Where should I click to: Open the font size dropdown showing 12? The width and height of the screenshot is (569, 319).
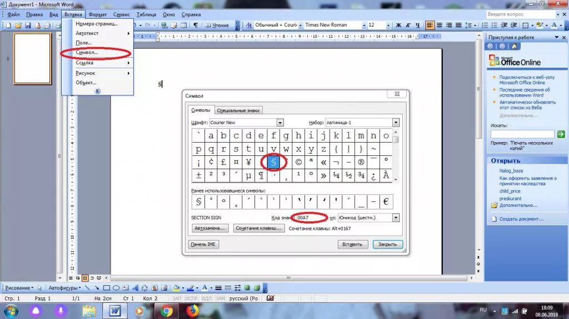pyautogui.click(x=388, y=25)
